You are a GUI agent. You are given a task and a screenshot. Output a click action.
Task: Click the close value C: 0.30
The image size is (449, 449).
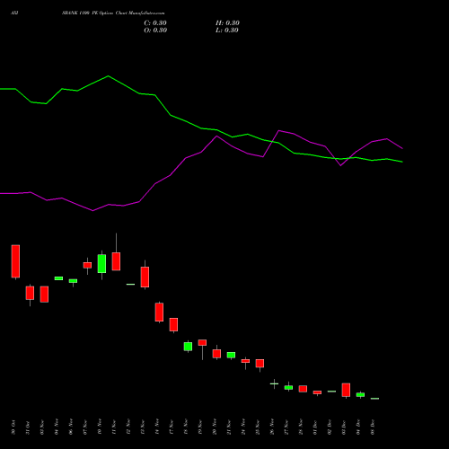point(155,23)
